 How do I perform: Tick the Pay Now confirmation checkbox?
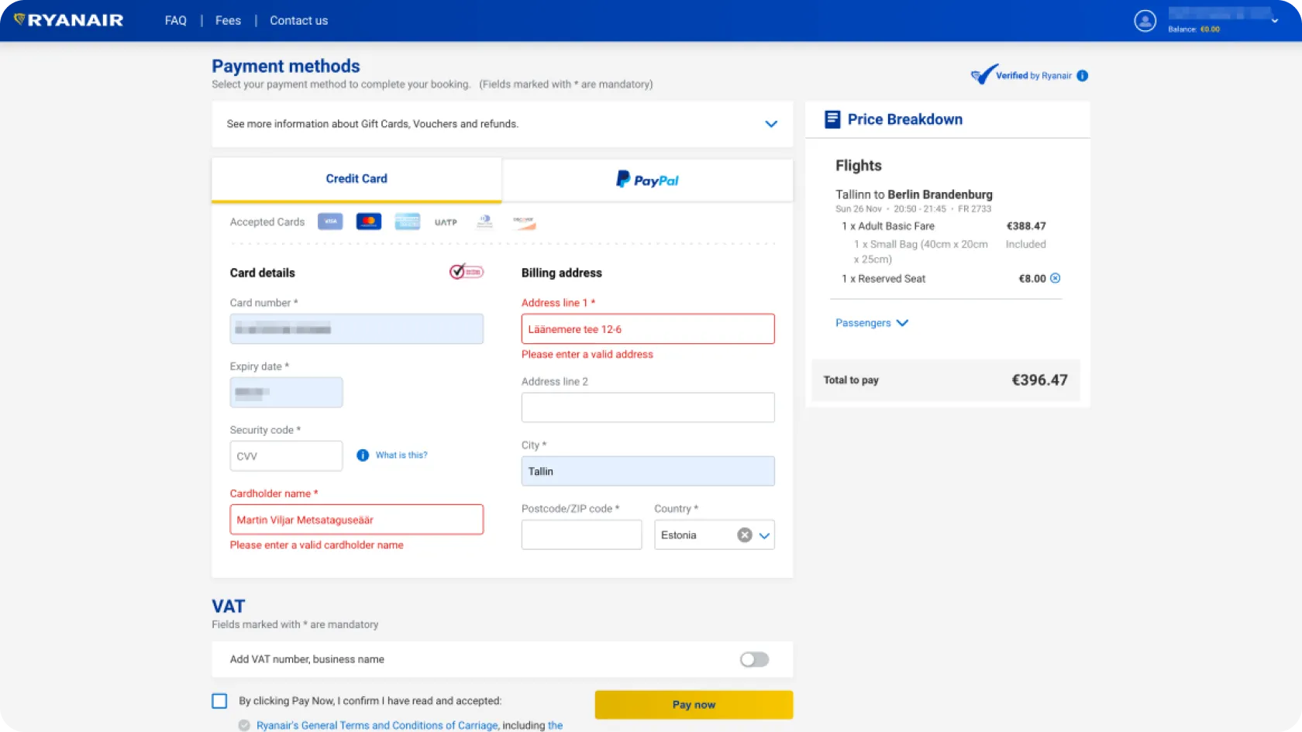pyautogui.click(x=220, y=701)
